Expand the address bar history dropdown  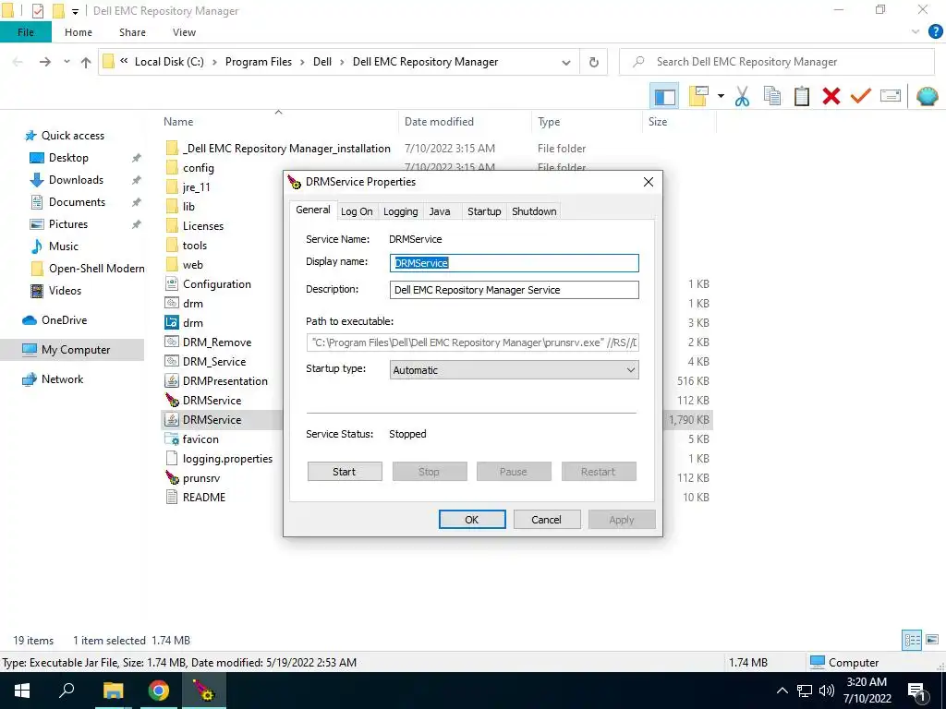coord(566,62)
